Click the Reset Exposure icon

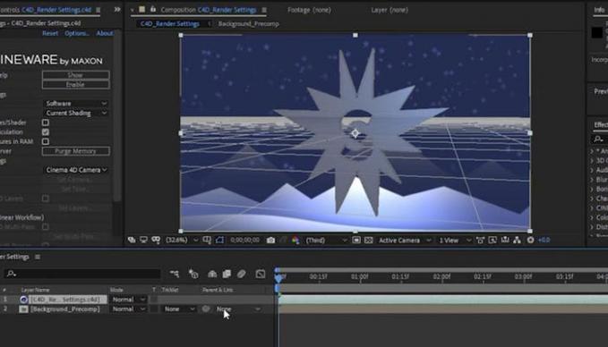(x=530, y=240)
